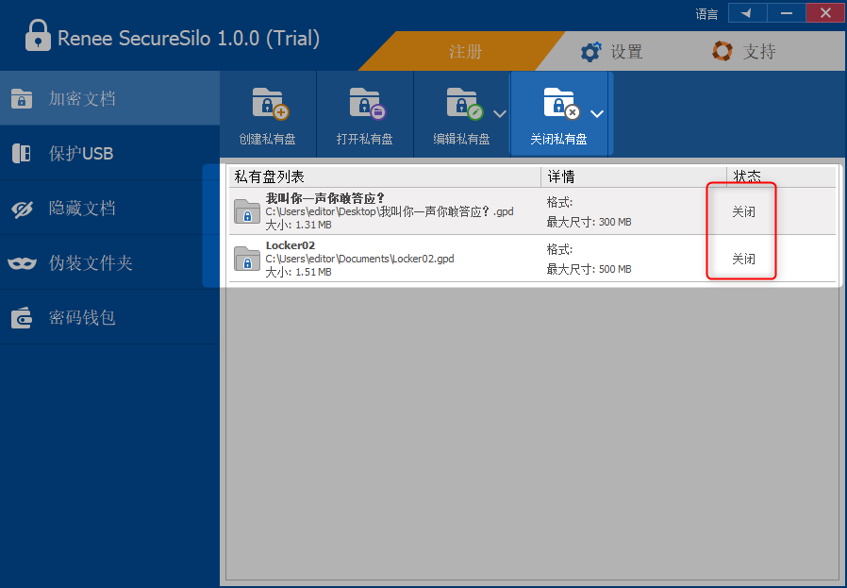Expand the 编辑私有盘 dropdown arrow
847x588 pixels.
500,114
